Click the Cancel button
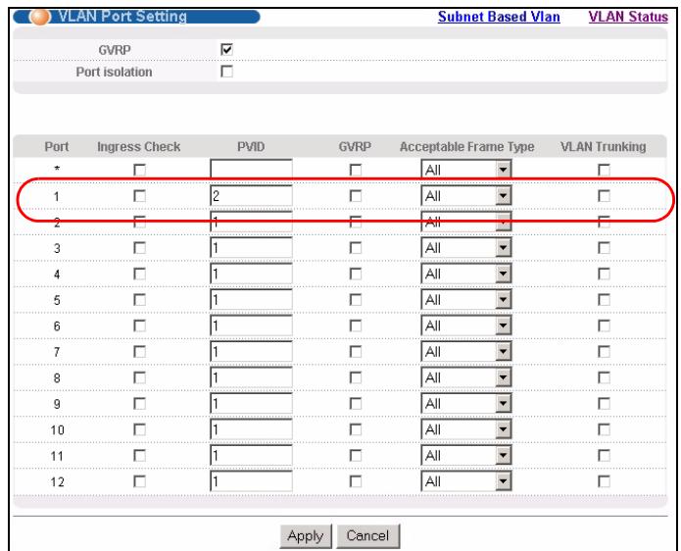This screenshot has height=551, width=681. [x=367, y=535]
